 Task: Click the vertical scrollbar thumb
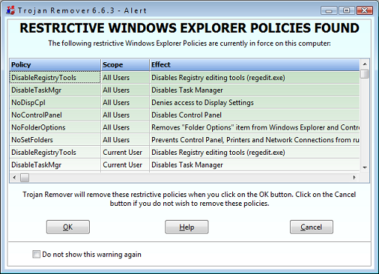(x=365, y=74)
